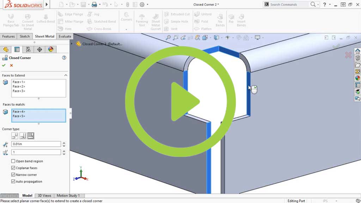Image resolution: width=361 pixels, height=203 pixels.
Task: Open the ConfigurationManager tab icon
Action: point(28,49)
